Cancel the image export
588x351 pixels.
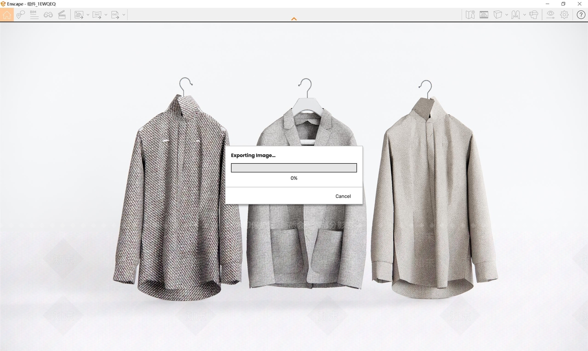tap(343, 196)
